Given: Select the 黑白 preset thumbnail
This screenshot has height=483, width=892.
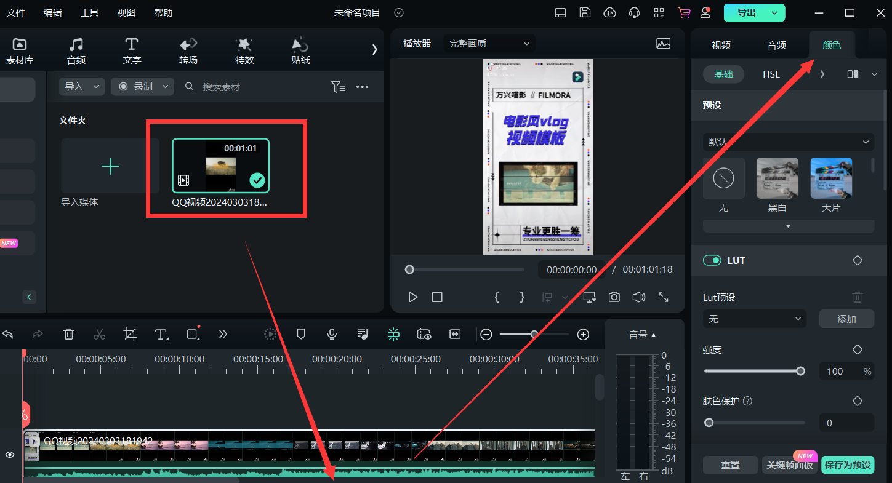Looking at the screenshot, I should [x=777, y=178].
